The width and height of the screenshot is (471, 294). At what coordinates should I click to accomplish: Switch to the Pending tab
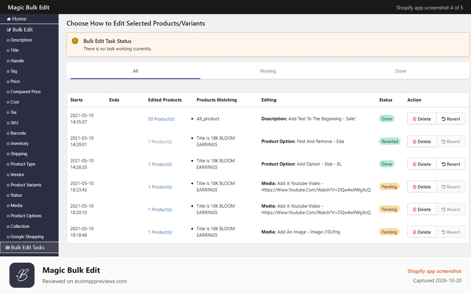(x=268, y=71)
